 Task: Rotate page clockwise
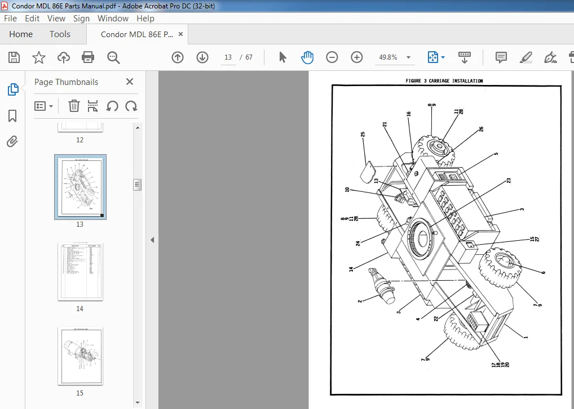pyautogui.click(x=131, y=106)
